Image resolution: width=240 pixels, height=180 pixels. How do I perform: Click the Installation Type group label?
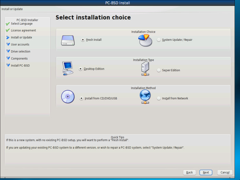click(143, 60)
